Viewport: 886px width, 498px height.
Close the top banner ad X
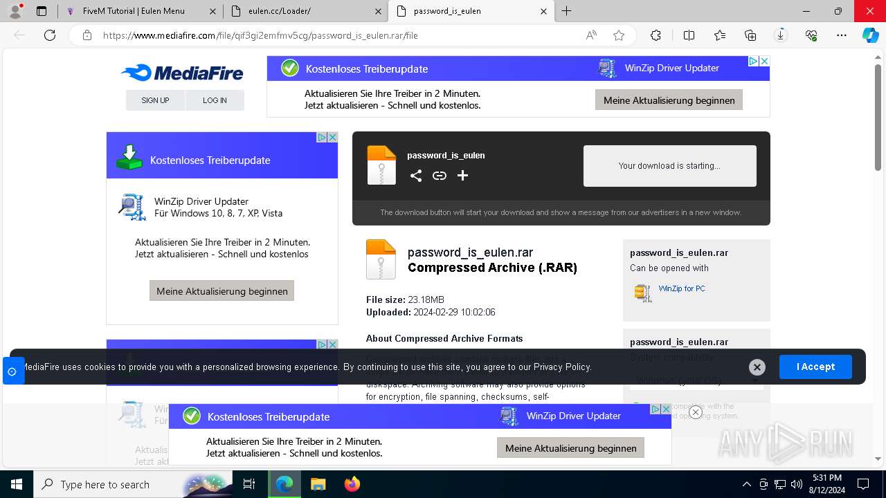[x=764, y=61]
